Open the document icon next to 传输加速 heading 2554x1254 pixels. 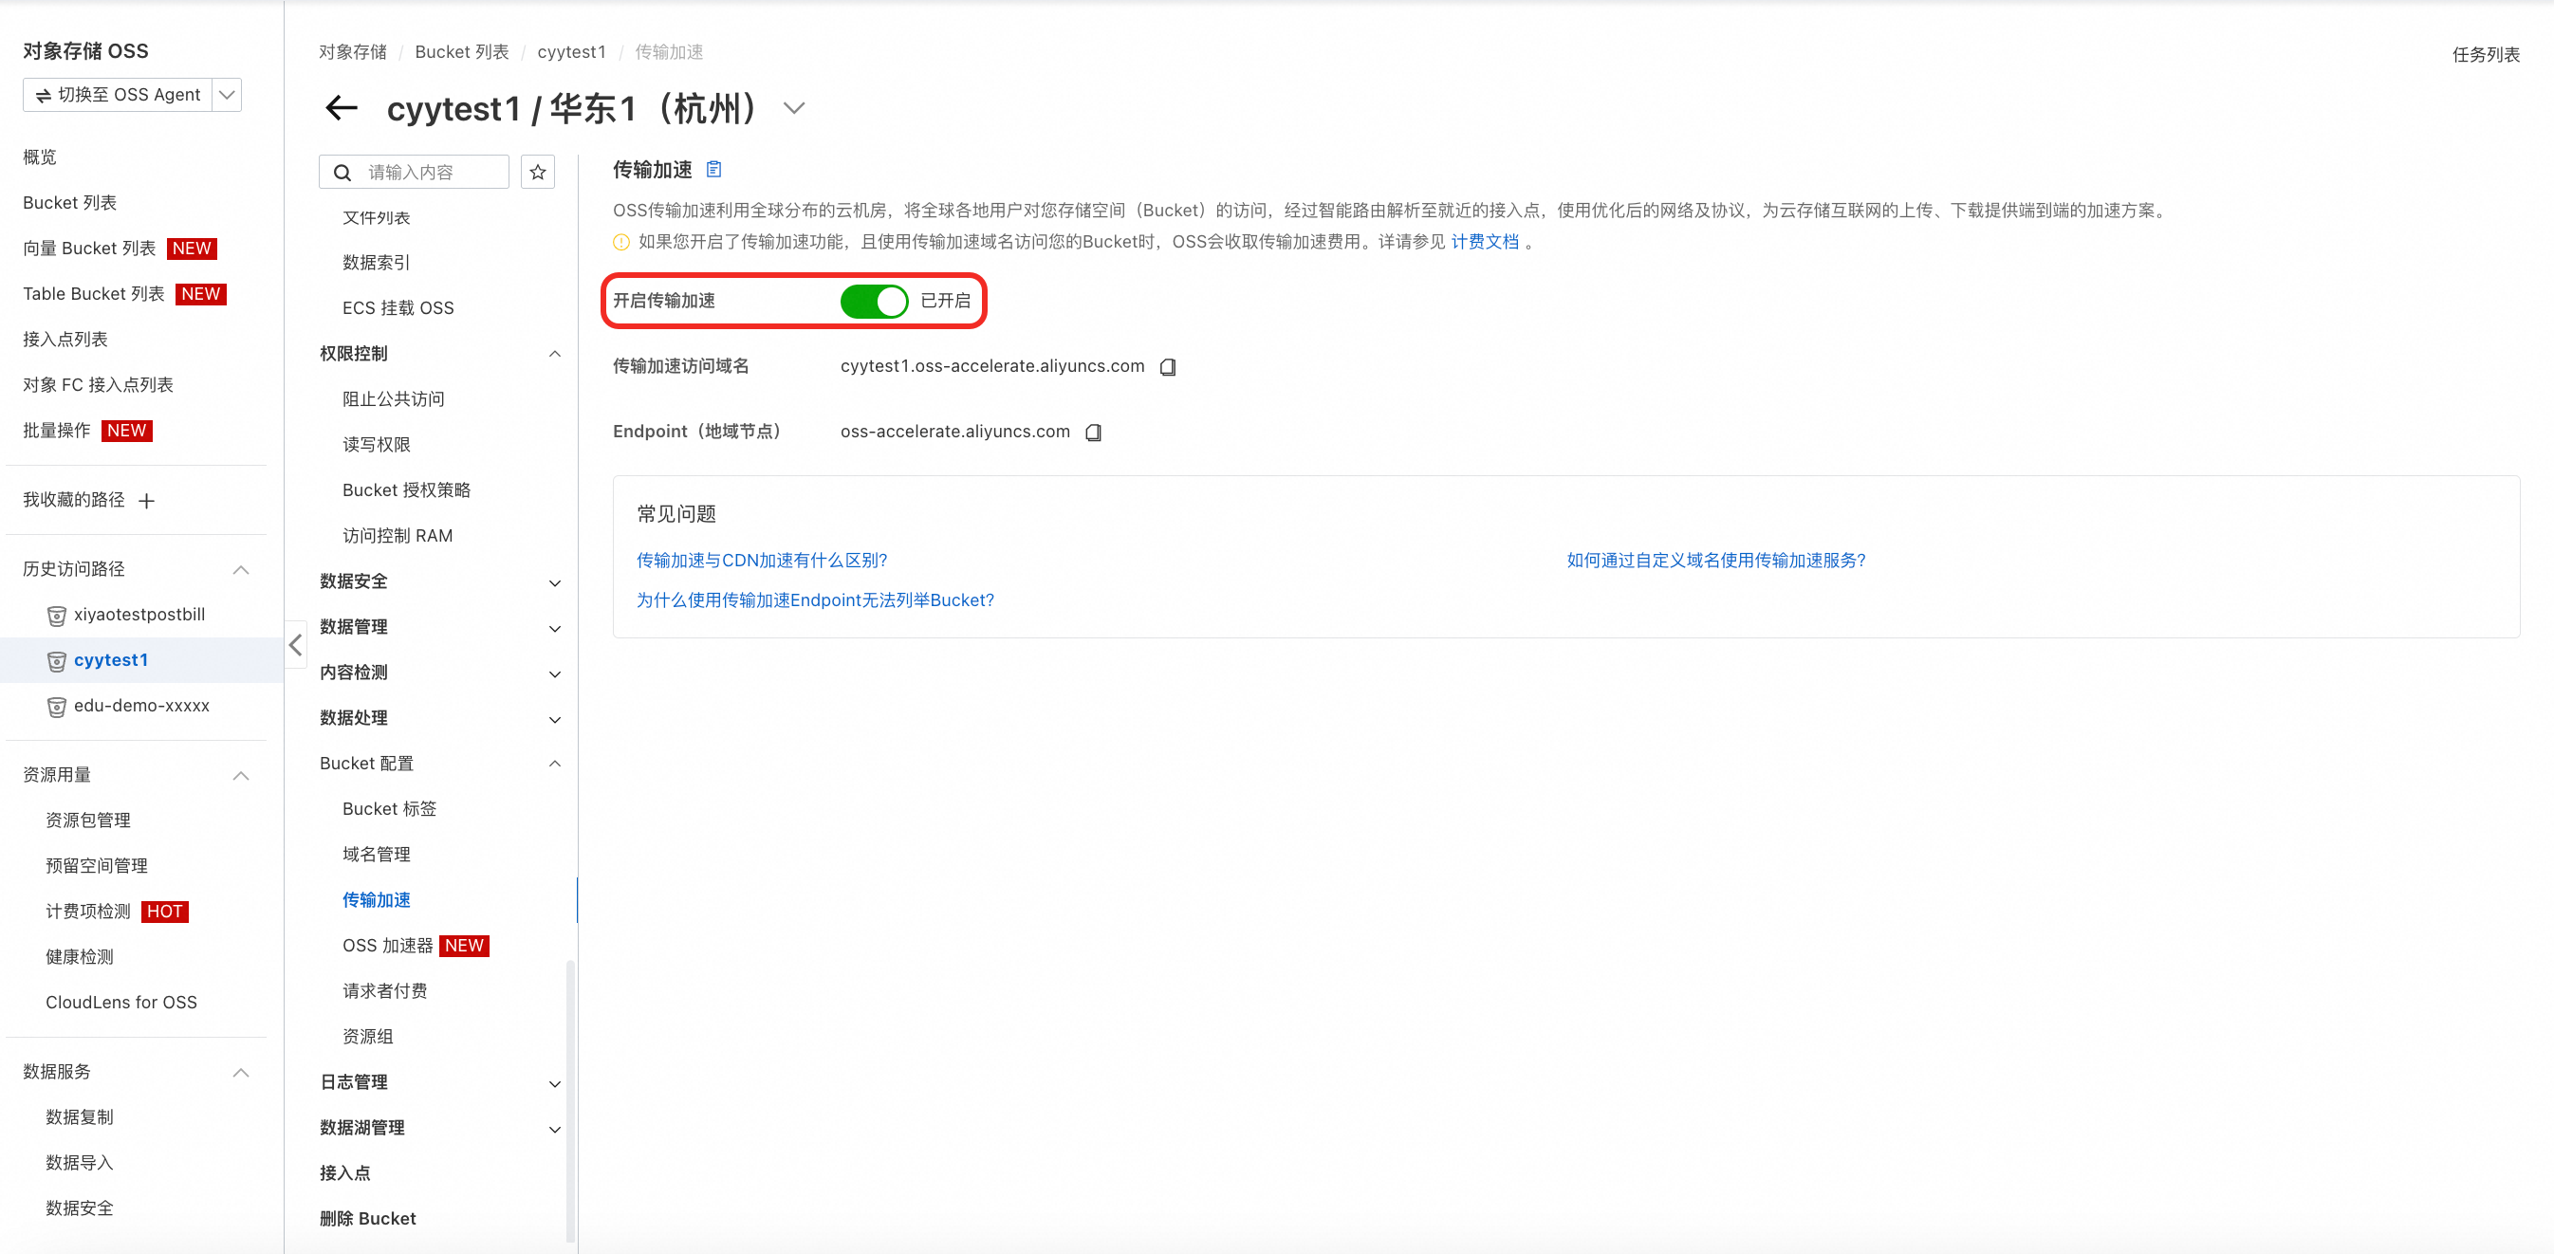713,170
